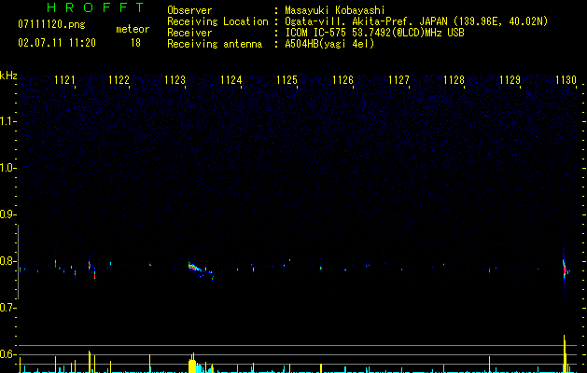Click the date stamp 02.07.11 11:20

click(57, 43)
